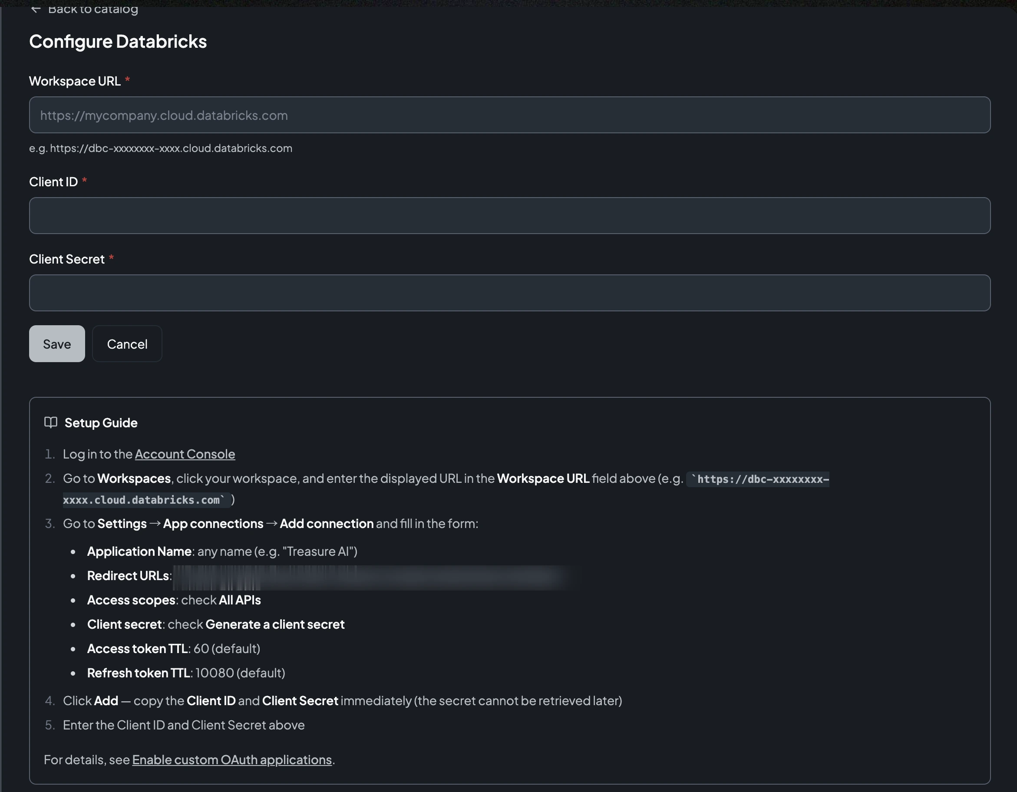This screenshot has height=792, width=1017.
Task: Click the Client ID field label
Action: pos(53,181)
